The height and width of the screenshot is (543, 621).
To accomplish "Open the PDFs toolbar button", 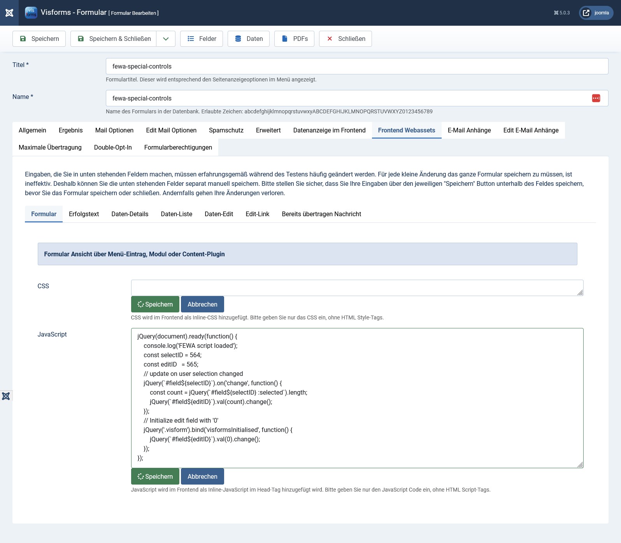I will 294,39.
